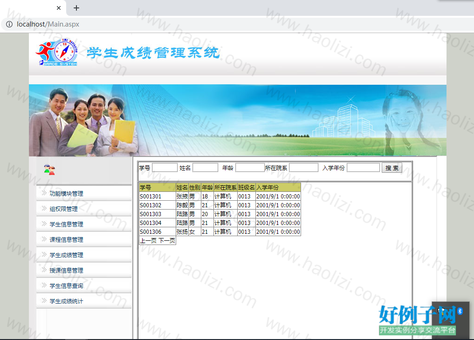Go to next page with 下一页
Viewport: 474px width, 340px height.
(167, 241)
